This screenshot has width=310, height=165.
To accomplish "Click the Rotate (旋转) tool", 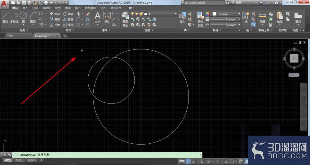I will [x=68, y=14].
